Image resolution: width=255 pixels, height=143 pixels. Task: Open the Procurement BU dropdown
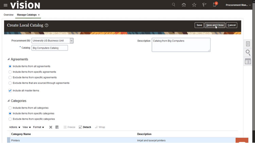pos(71,41)
